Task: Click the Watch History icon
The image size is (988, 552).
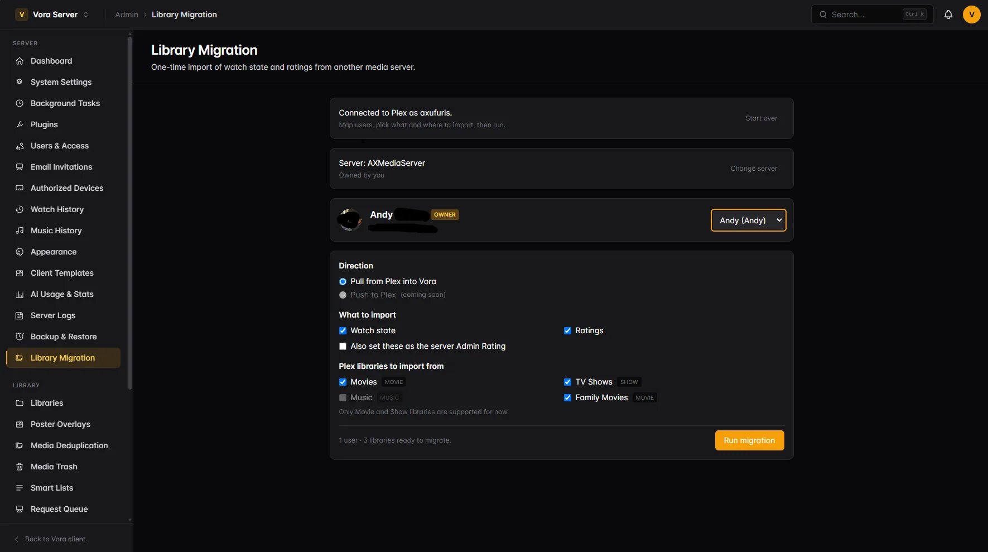Action: pyautogui.click(x=20, y=209)
